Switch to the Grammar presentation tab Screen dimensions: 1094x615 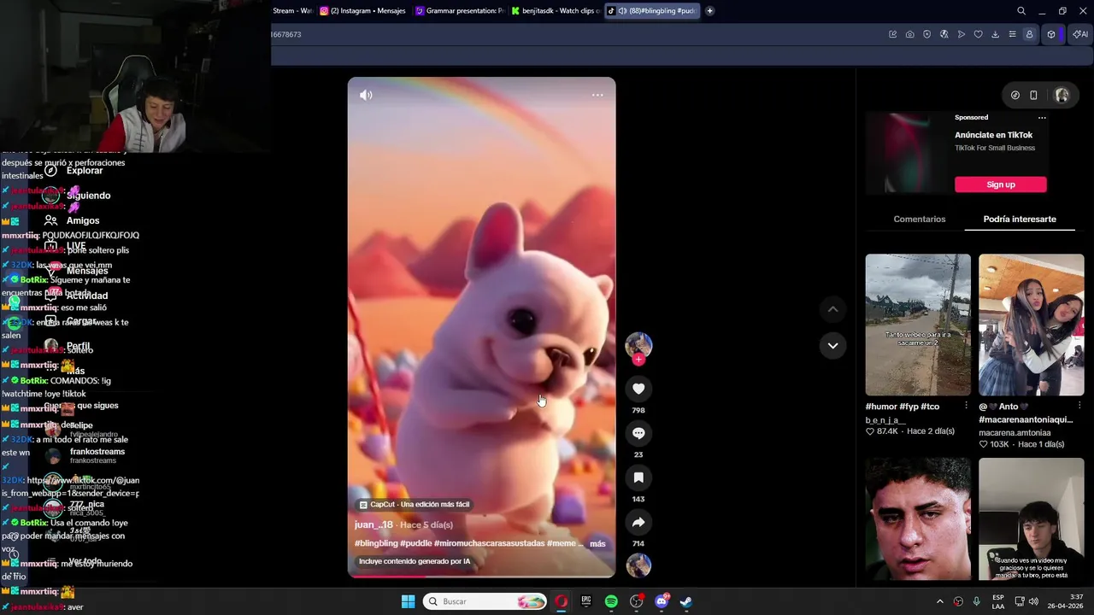coord(460,11)
